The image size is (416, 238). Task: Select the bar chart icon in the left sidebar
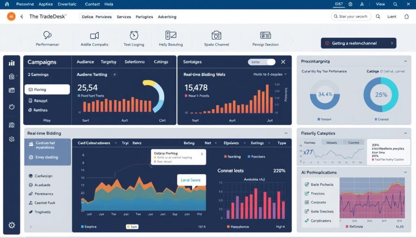pyautogui.click(x=11, y=64)
